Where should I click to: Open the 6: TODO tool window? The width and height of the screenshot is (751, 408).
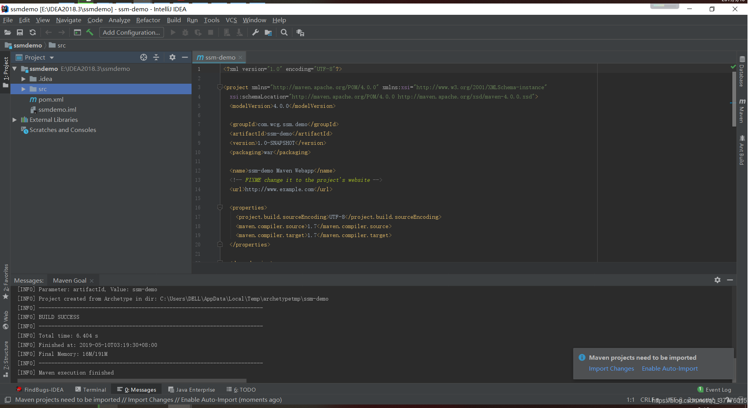[241, 390]
